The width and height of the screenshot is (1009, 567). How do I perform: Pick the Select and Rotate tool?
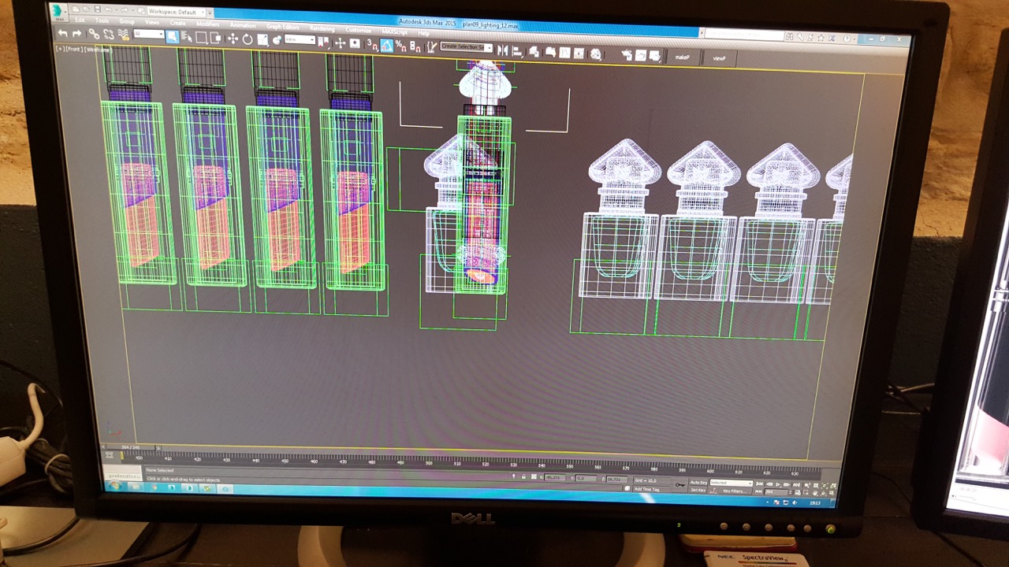pos(247,39)
